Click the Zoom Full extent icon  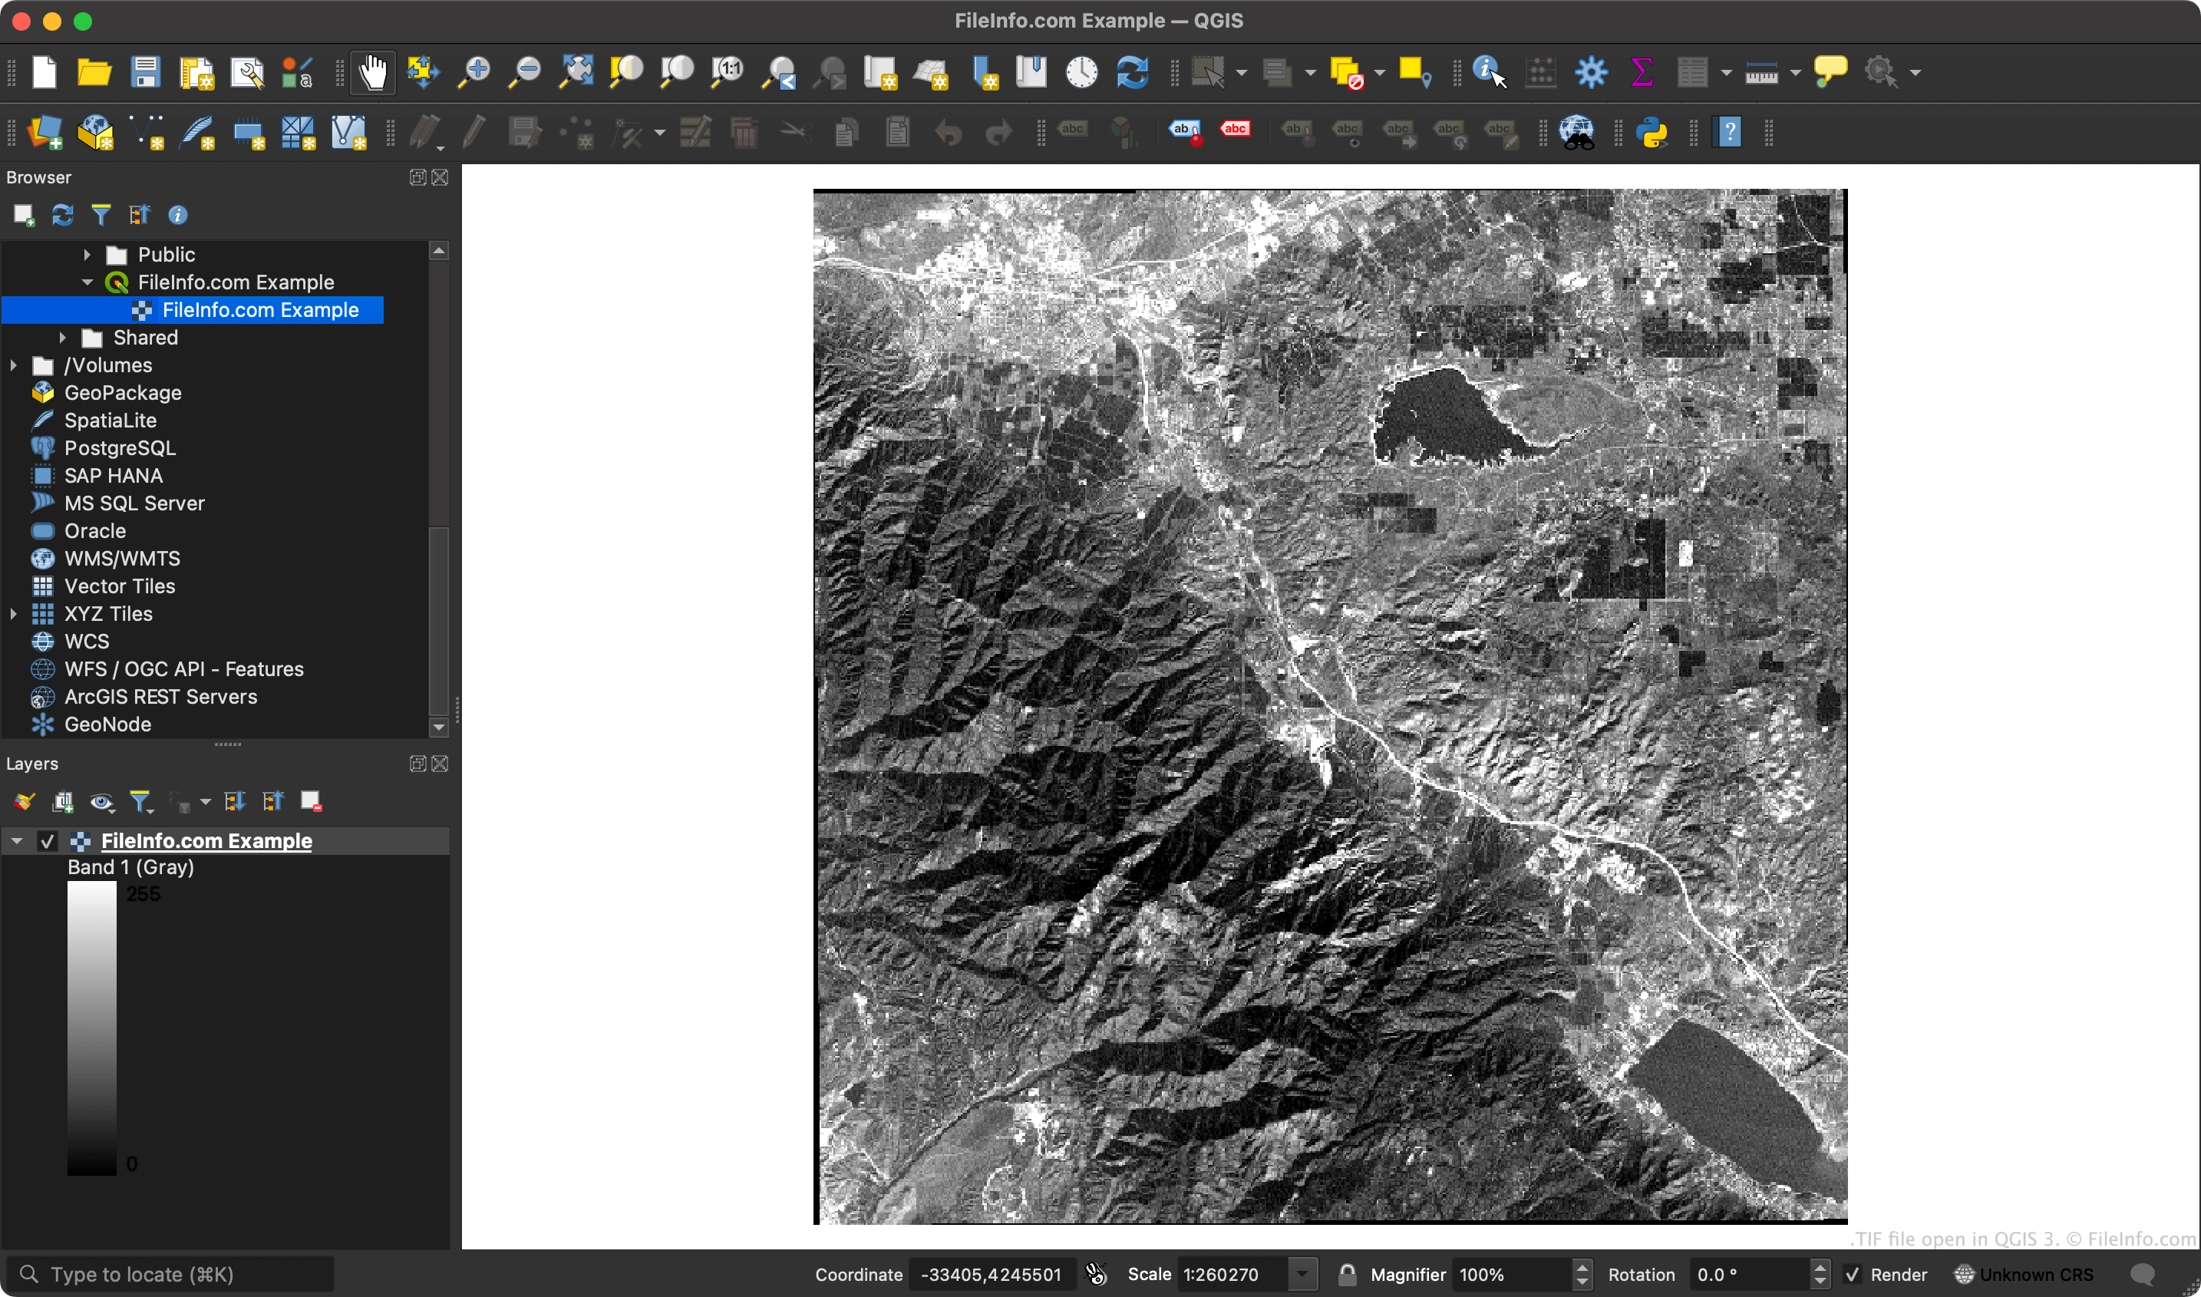pos(576,71)
